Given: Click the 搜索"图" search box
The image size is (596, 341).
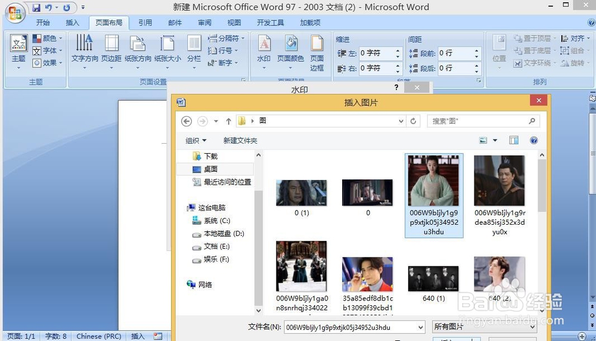Looking at the screenshot, I should (483, 121).
